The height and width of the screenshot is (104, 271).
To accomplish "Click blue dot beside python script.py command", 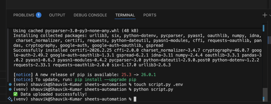I will point(10,90).
